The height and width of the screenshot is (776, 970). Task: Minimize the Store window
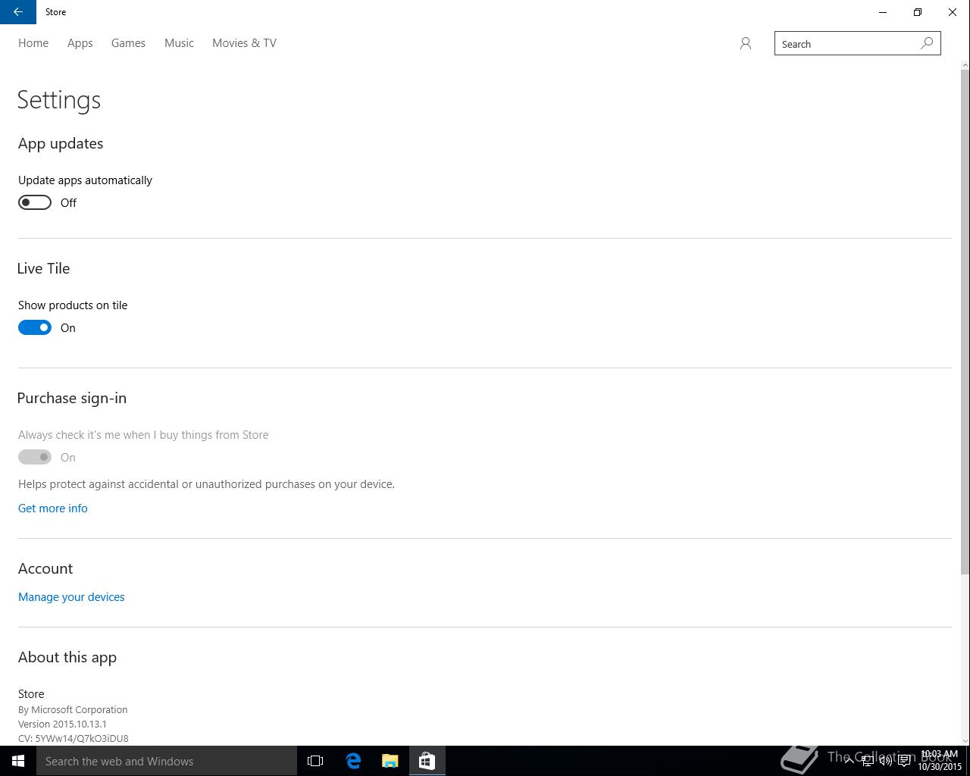tap(883, 12)
